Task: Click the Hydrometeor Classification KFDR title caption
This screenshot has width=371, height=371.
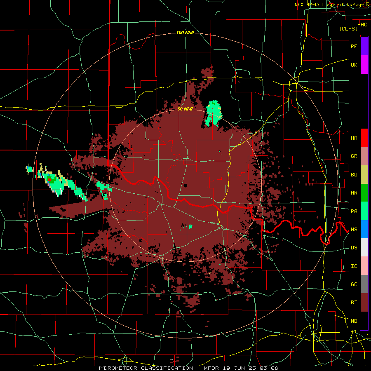Action: [x=187, y=368]
